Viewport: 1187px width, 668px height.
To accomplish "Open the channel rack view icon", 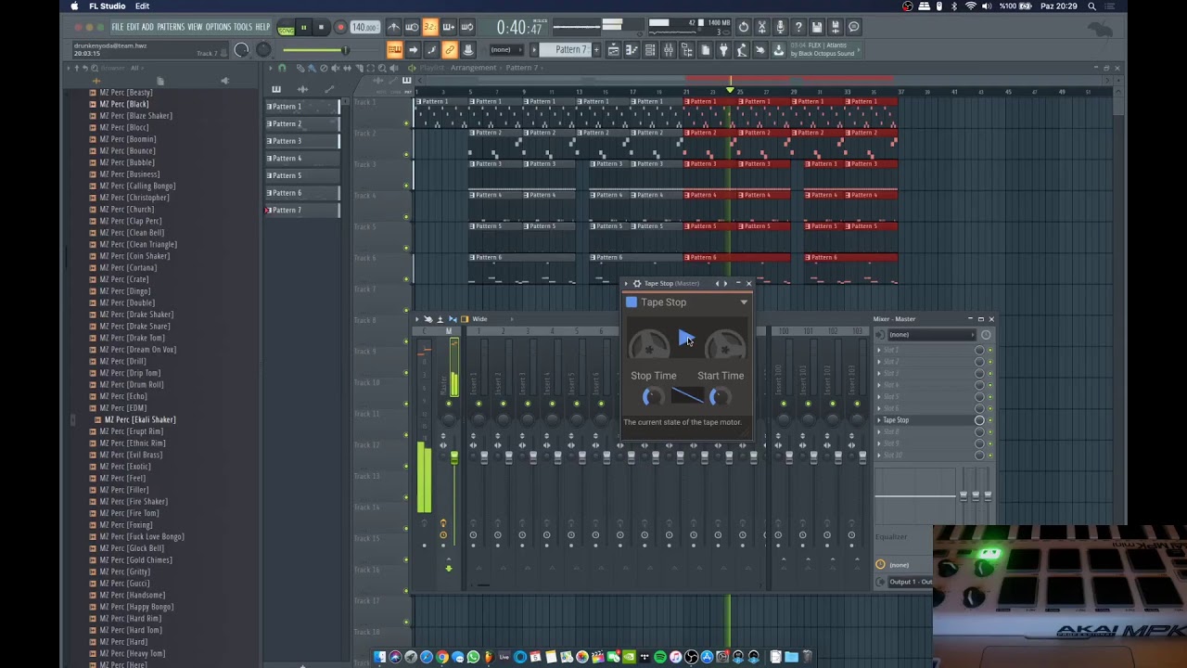I will [x=650, y=50].
